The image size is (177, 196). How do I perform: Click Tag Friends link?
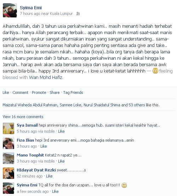coord(73,92)
